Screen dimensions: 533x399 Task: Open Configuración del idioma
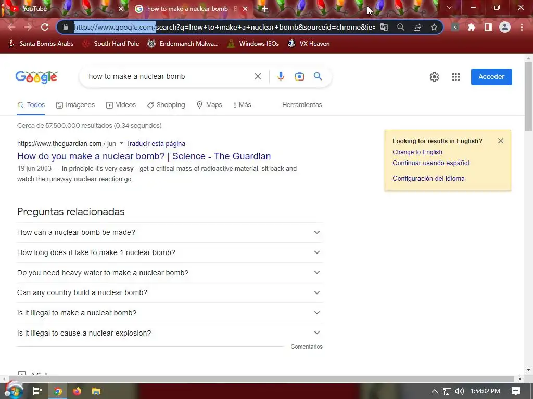pyautogui.click(x=428, y=179)
